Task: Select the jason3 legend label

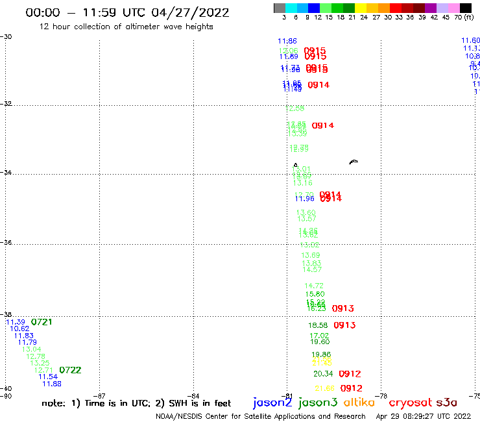Action: [x=318, y=403]
